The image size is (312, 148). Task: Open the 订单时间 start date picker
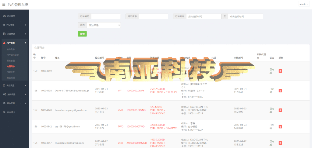coord(204,16)
